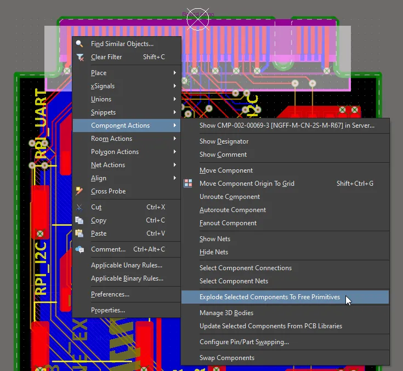This screenshot has height=371, width=403.
Task: Open the xSignals submenu
Action: pyautogui.click(x=127, y=86)
